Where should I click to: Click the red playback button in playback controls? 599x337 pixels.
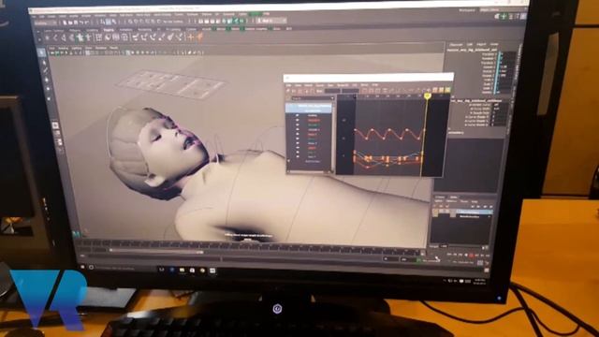tap(471, 256)
